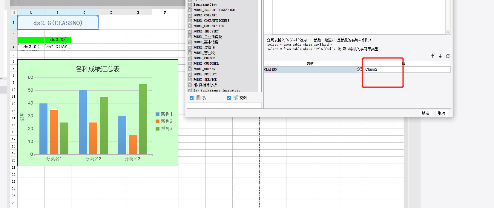494x208 pixels.
Task: Click the table icon beside FORM1_COMPANYTYPE
Action: 190,26
